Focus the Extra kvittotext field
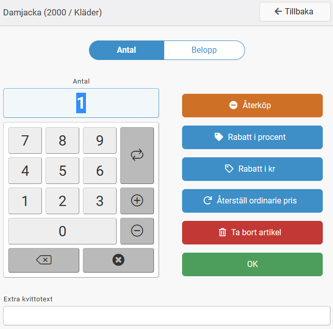Image resolution: width=333 pixels, height=329 pixels. (x=166, y=316)
